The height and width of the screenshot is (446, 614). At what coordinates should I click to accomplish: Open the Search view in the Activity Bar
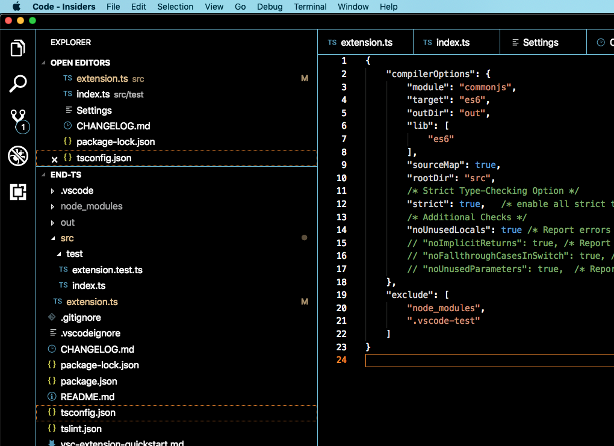pyautogui.click(x=17, y=84)
